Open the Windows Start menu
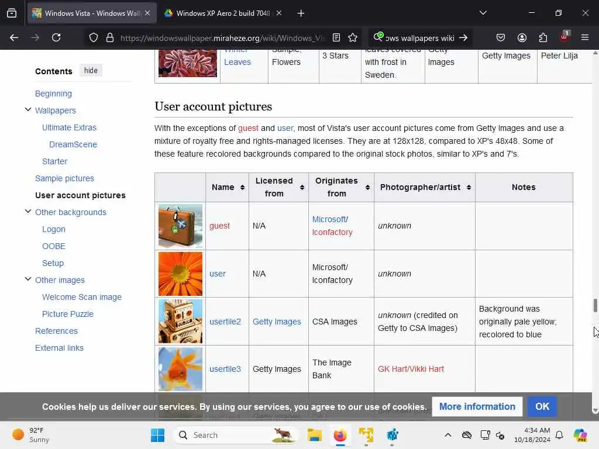The height and width of the screenshot is (449, 599). [157, 435]
